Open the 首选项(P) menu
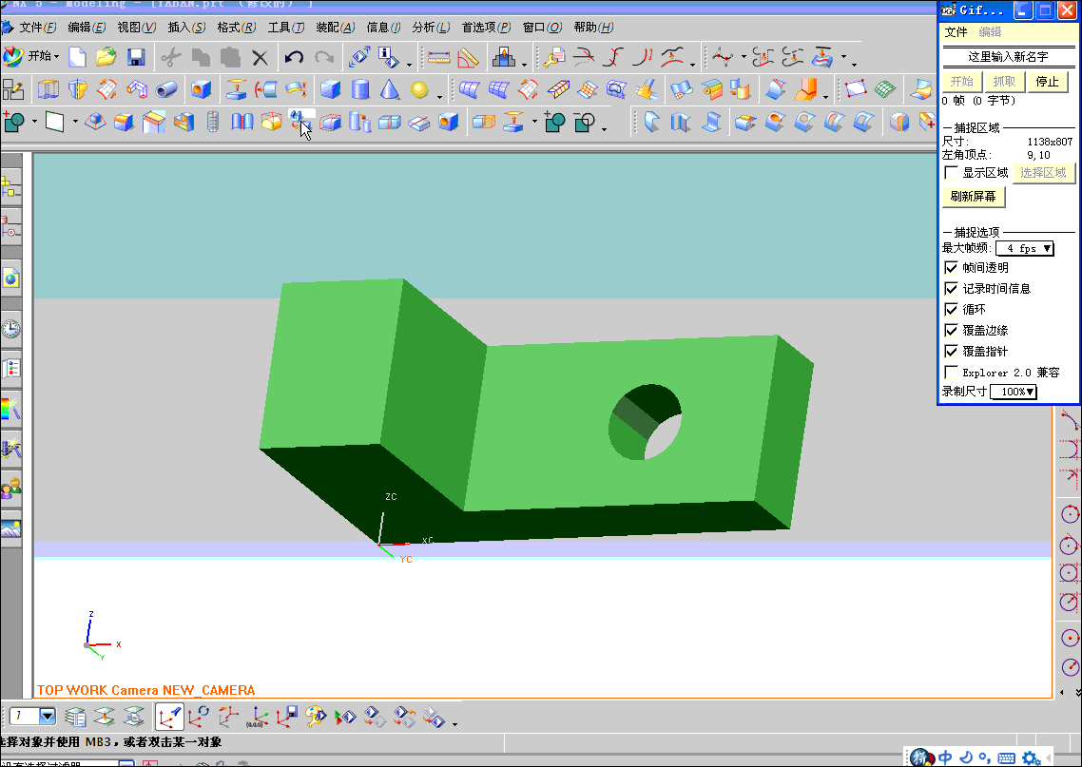This screenshot has height=767, width=1082. pos(486,27)
